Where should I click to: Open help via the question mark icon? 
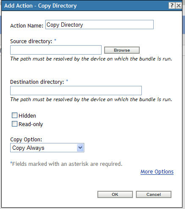click(x=172, y=5)
